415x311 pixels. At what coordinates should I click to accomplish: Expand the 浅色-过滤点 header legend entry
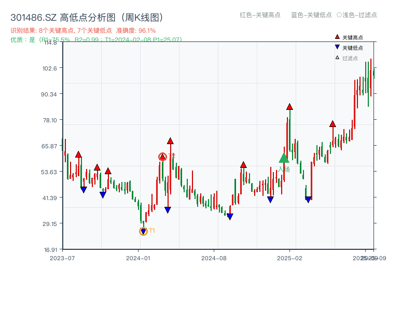point(357,16)
